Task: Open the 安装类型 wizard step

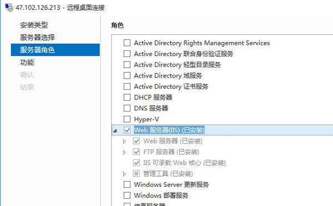Action: point(34,25)
